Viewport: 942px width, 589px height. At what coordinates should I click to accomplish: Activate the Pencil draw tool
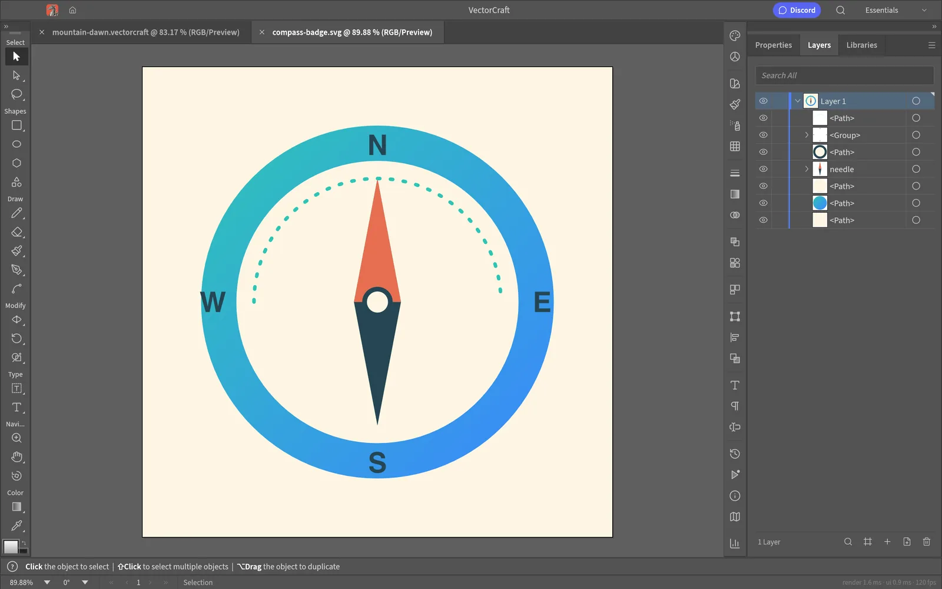point(16,213)
